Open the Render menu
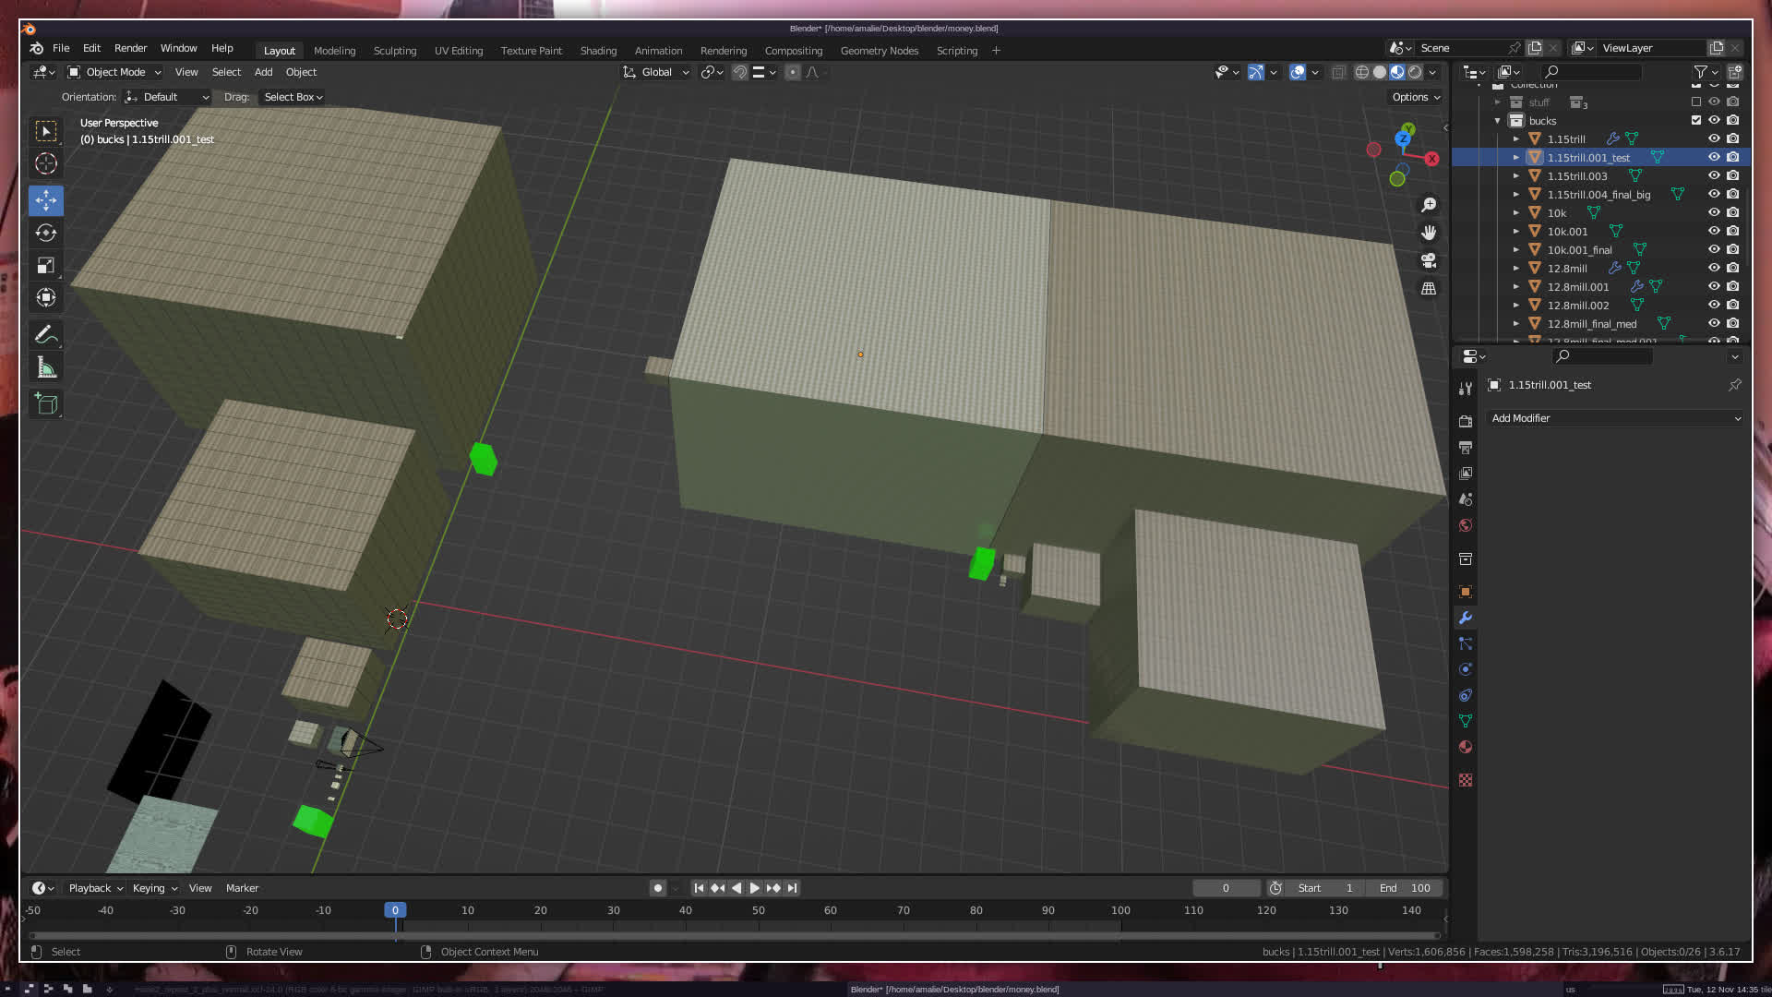1772x997 pixels. pyautogui.click(x=130, y=48)
